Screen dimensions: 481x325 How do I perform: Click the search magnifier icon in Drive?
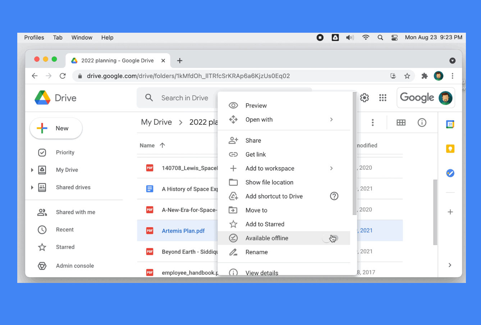click(x=149, y=97)
